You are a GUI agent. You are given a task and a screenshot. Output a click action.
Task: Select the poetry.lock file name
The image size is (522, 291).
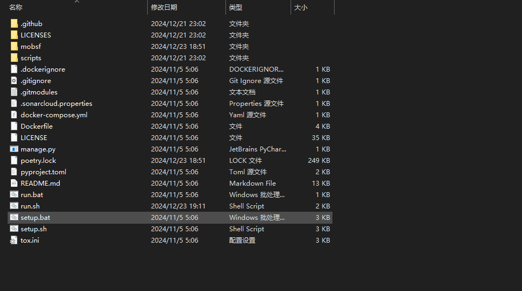[x=38, y=160]
